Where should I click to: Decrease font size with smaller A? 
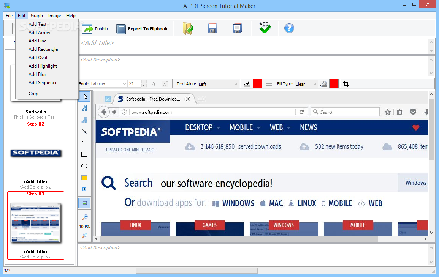pos(165,84)
